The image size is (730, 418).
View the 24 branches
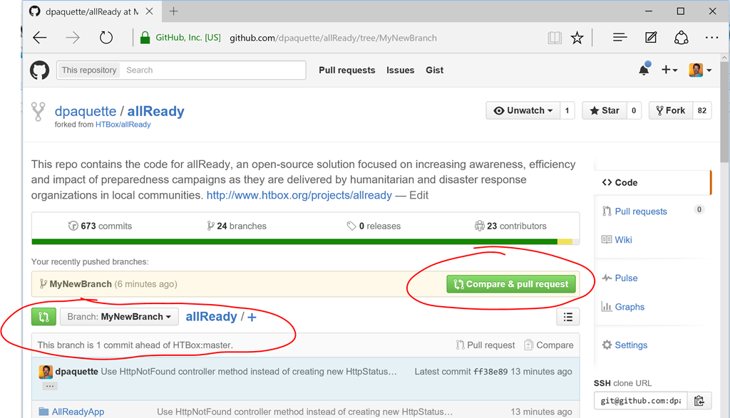[x=237, y=226]
